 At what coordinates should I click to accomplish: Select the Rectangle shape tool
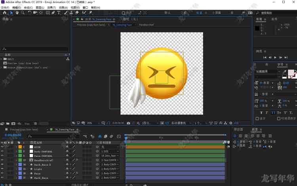tap(48, 13)
